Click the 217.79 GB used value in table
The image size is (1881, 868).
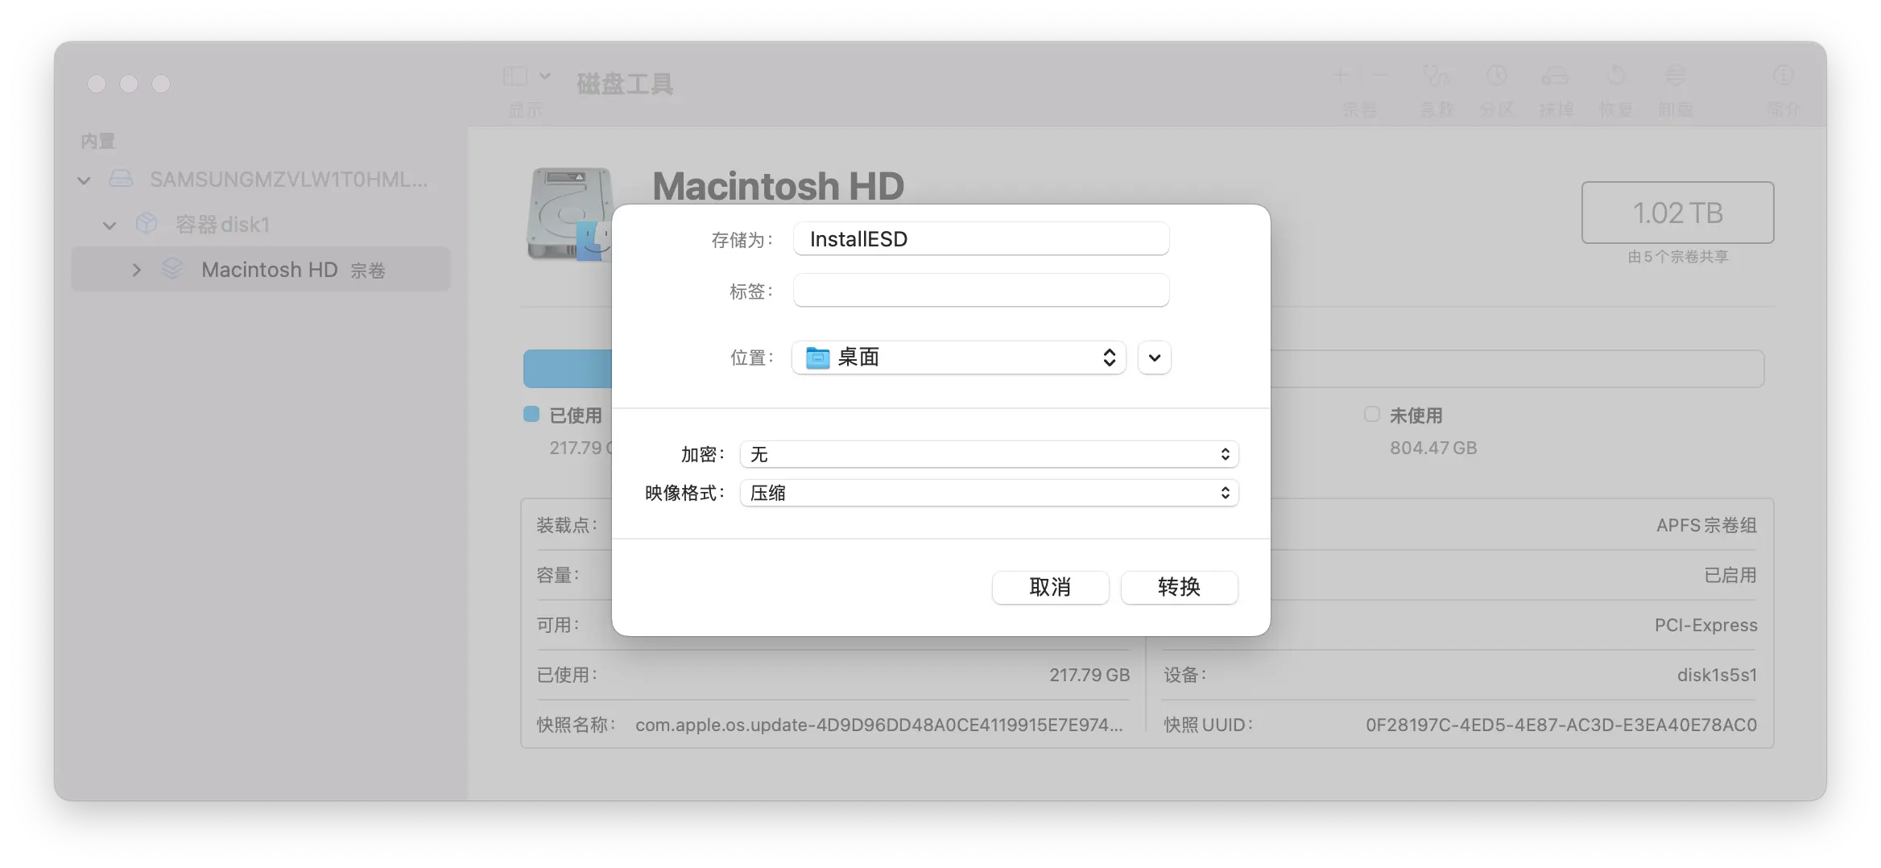point(1089,675)
